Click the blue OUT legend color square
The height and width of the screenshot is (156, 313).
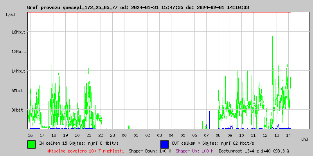pyautogui.click(x=164, y=144)
